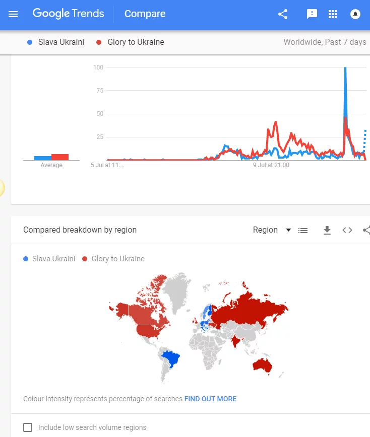Open the send feedback icon
The height and width of the screenshot is (437, 370).
(x=312, y=14)
